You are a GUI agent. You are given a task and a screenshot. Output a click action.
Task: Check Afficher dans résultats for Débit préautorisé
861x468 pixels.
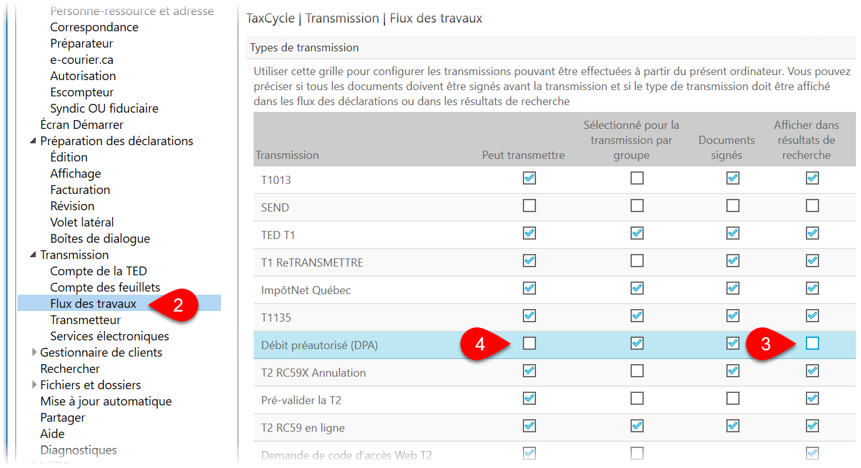(812, 343)
